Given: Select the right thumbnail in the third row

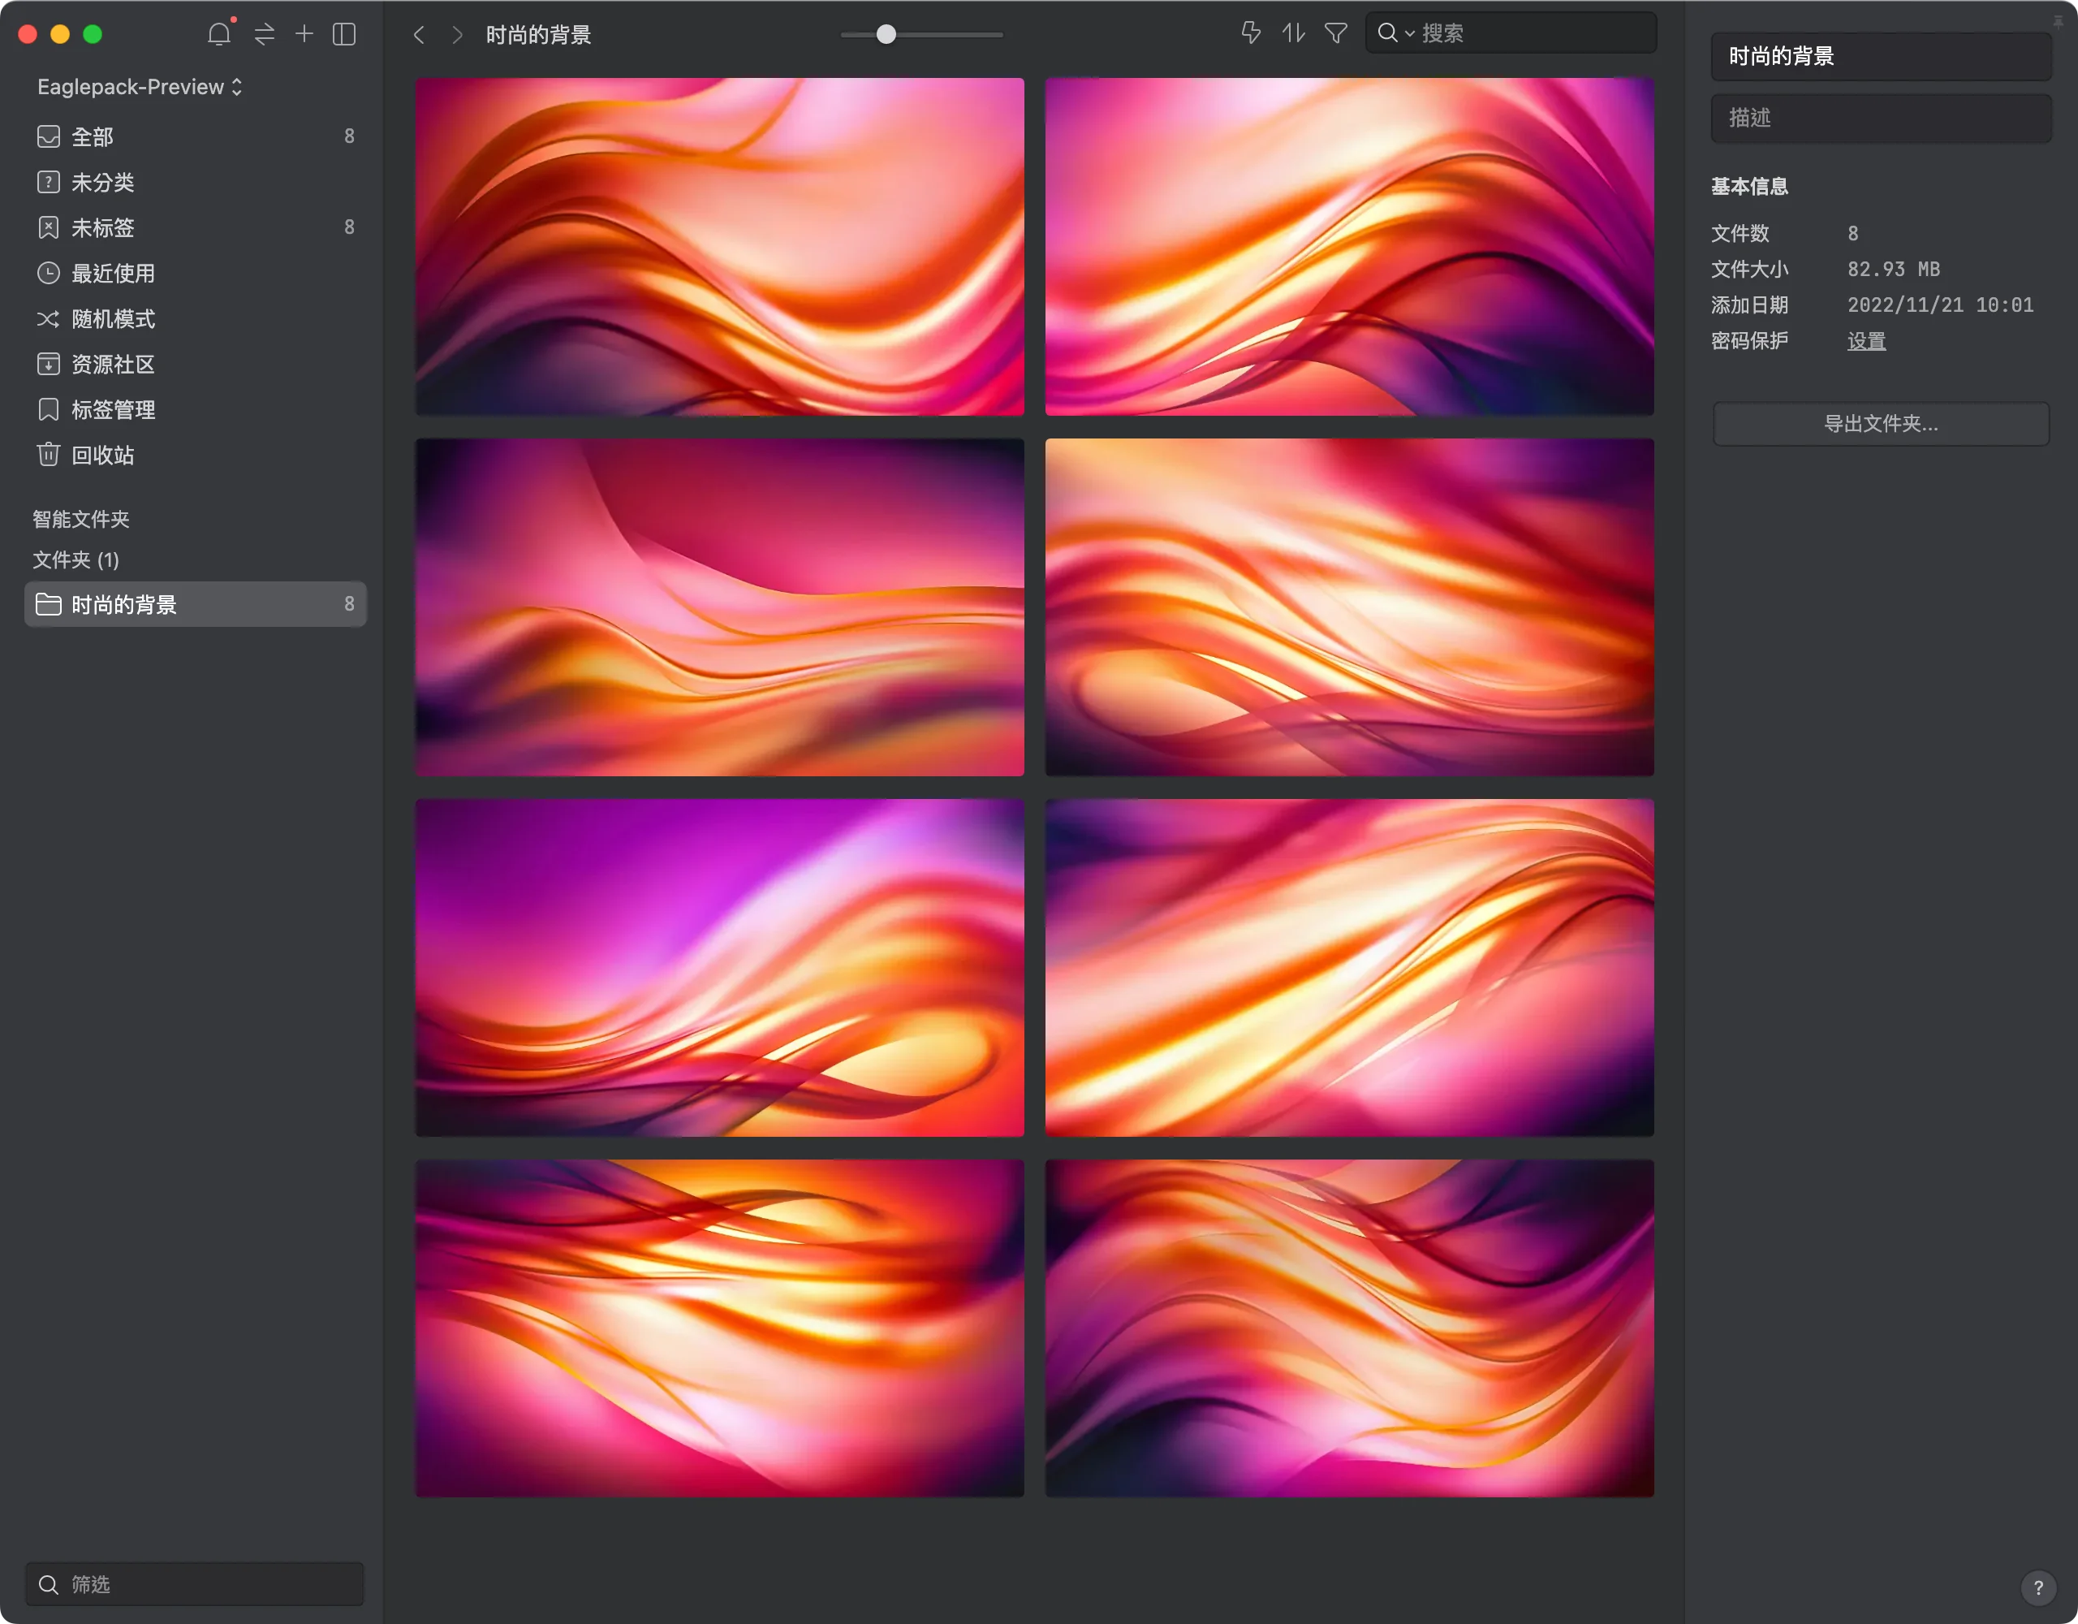Looking at the screenshot, I should (1349, 967).
